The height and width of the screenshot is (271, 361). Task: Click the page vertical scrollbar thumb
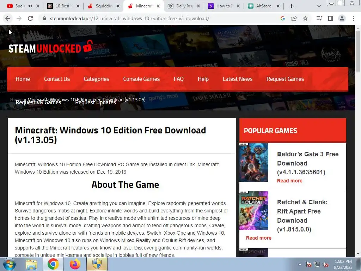tap(358, 51)
